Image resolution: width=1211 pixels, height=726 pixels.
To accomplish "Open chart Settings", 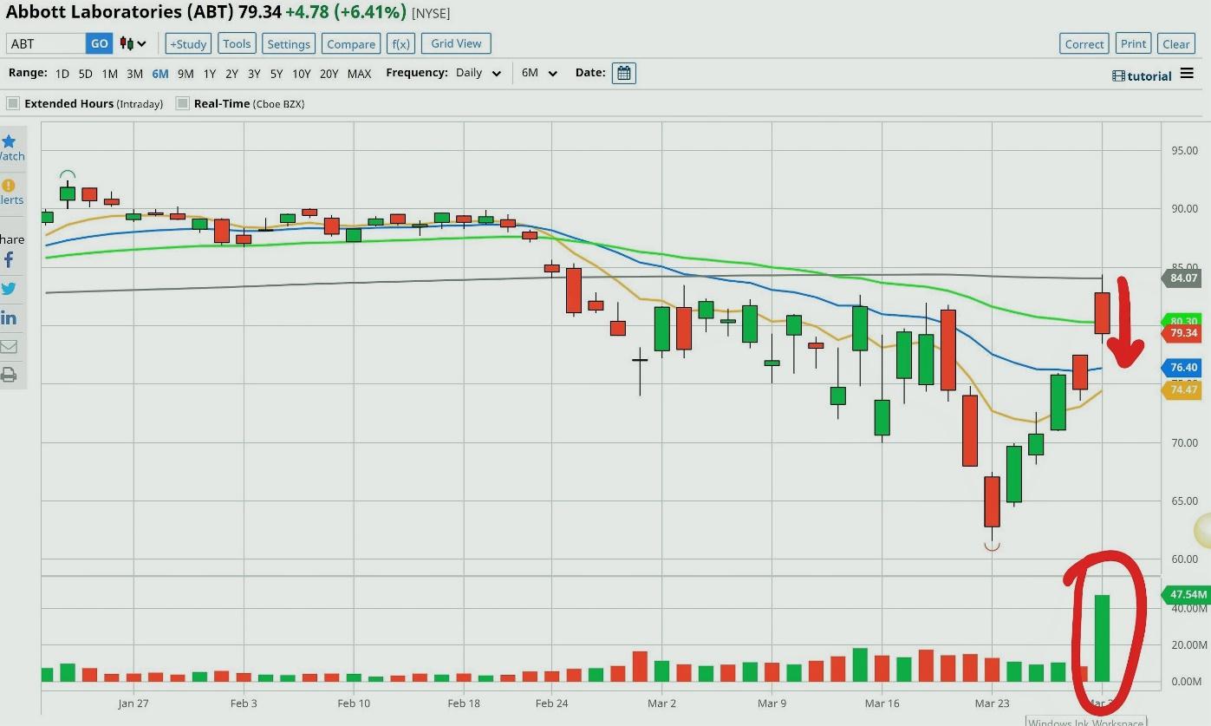I will pyautogui.click(x=289, y=43).
